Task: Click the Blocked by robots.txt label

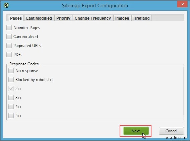Action: tap(34, 80)
